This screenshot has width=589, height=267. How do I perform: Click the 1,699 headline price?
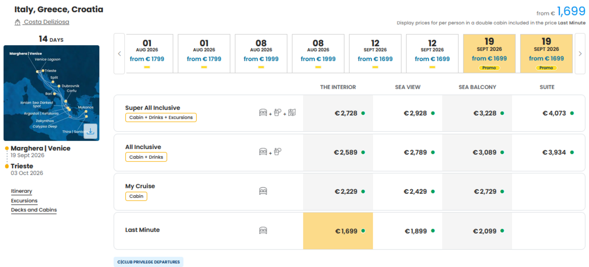[x=571, y=11]
